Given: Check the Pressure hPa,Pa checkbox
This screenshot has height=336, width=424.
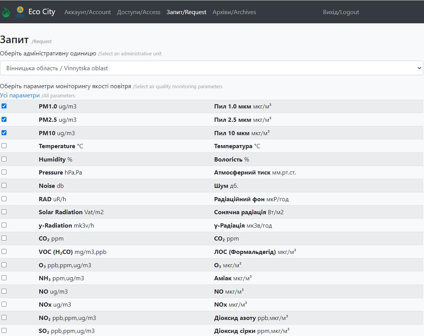Looking at the screenshot, I should [x=4, y=172].
